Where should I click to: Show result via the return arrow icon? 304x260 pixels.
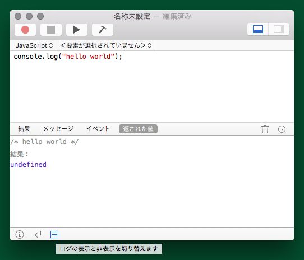click(38, 234)
